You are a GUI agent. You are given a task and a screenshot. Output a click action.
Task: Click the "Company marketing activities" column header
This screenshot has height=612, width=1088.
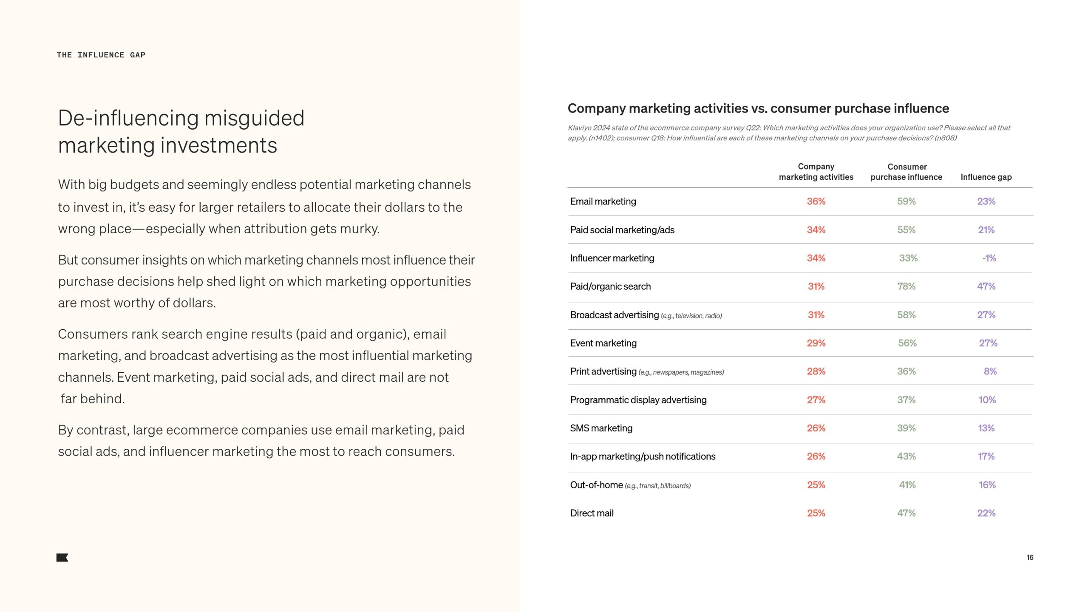pyautogui.click(x=816, y=172)
